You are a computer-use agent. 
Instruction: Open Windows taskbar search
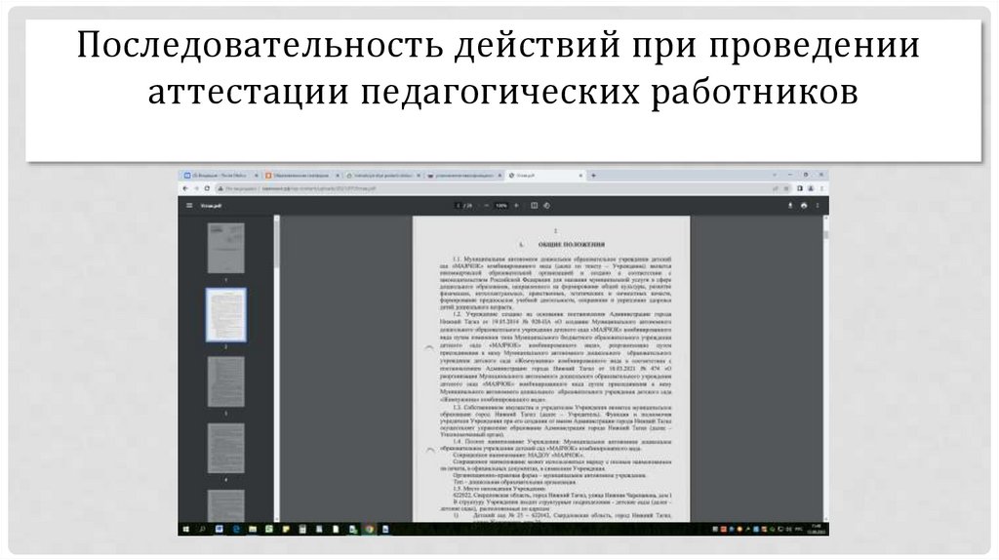click(203, 529)
